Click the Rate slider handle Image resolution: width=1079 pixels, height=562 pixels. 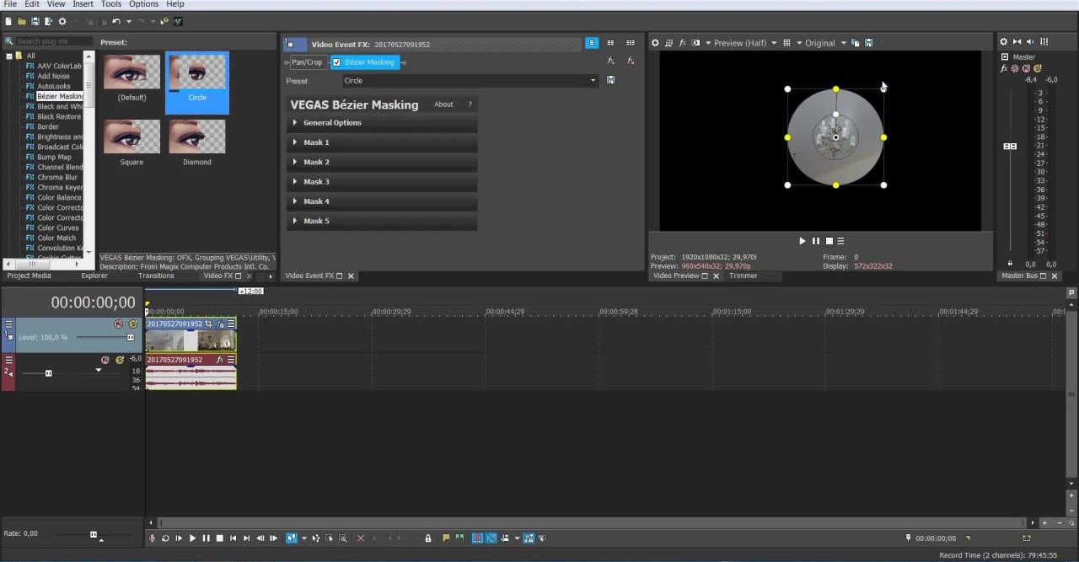tap(94, 534)
